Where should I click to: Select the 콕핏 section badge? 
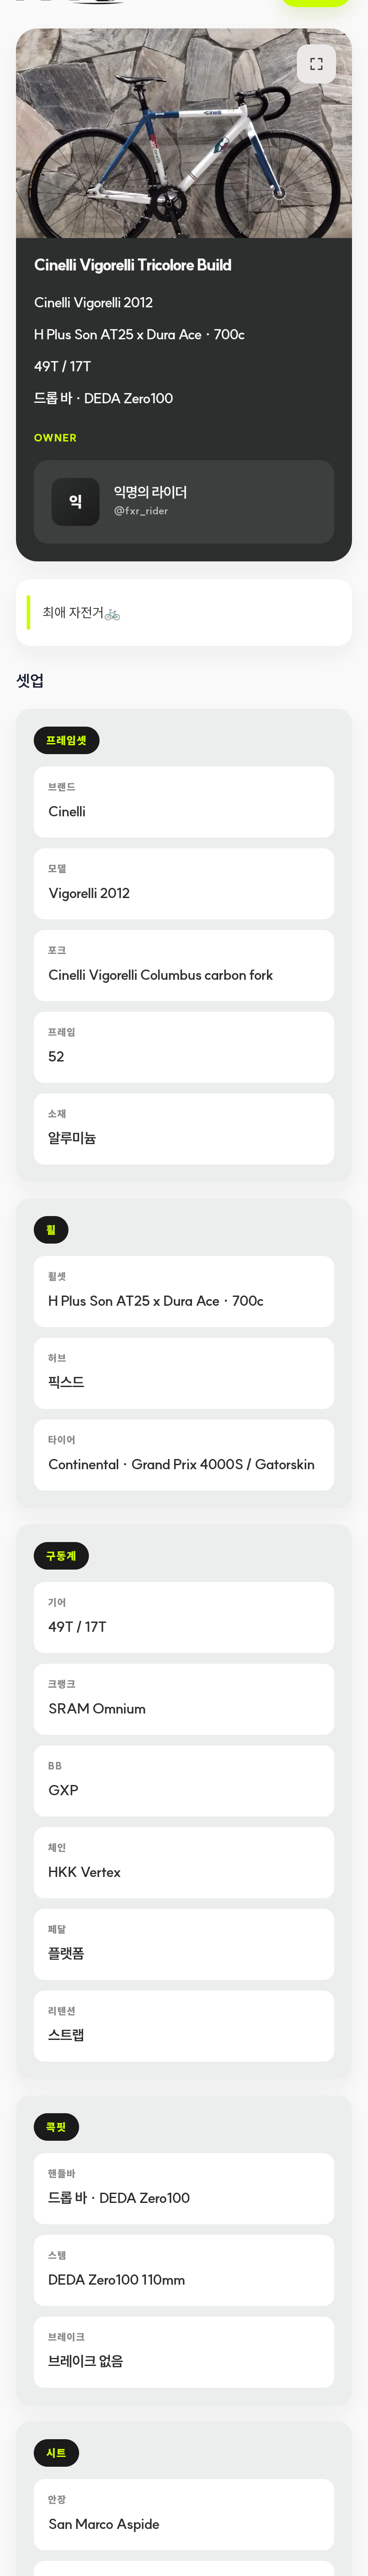point(56,2126)
